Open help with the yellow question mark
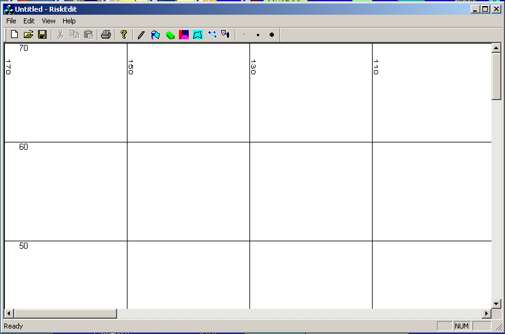Screen dimensions: 505x334 pos(124,34)
